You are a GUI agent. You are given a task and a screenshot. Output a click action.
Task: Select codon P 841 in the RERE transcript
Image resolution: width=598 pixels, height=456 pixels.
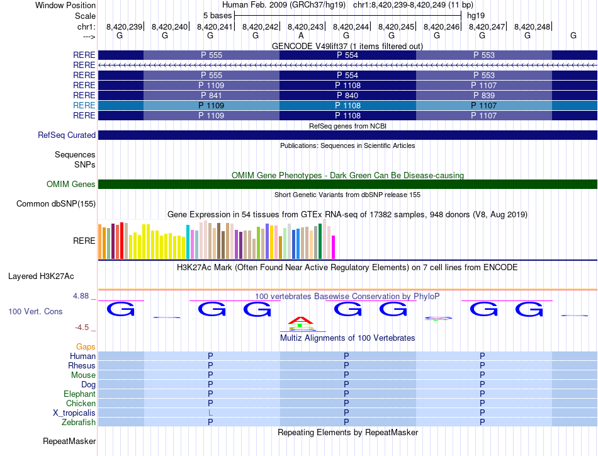212,95
